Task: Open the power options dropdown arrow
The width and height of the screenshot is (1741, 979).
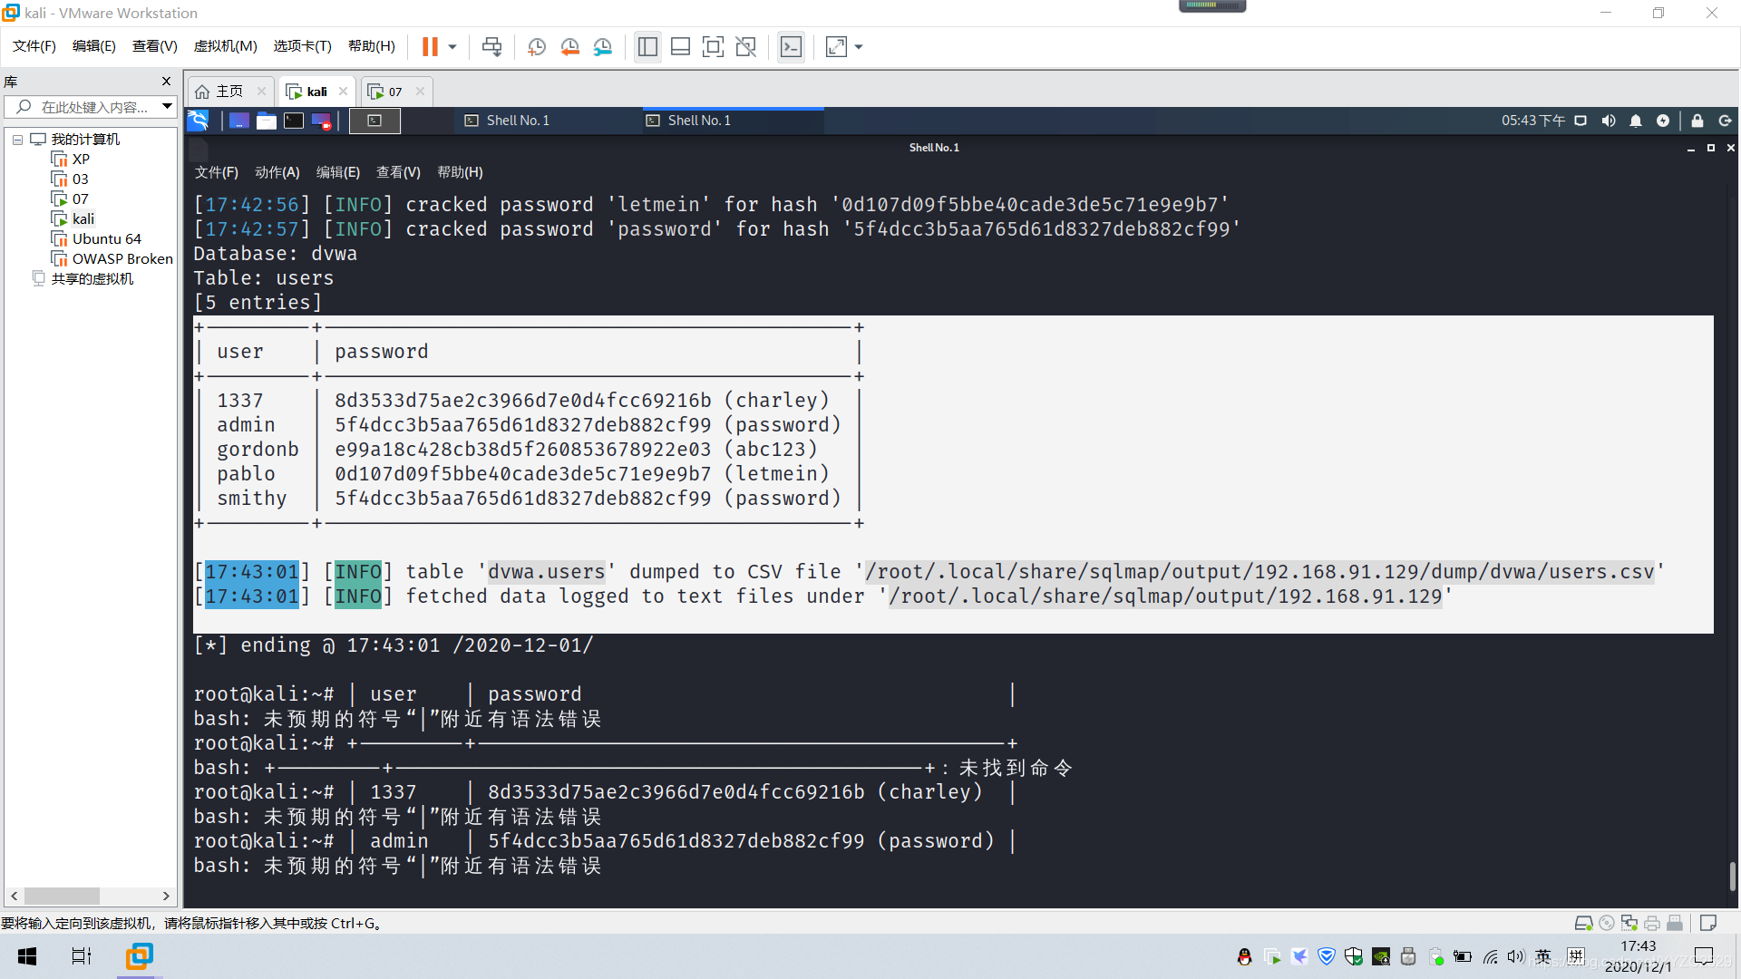Action: tap(452, 46)
